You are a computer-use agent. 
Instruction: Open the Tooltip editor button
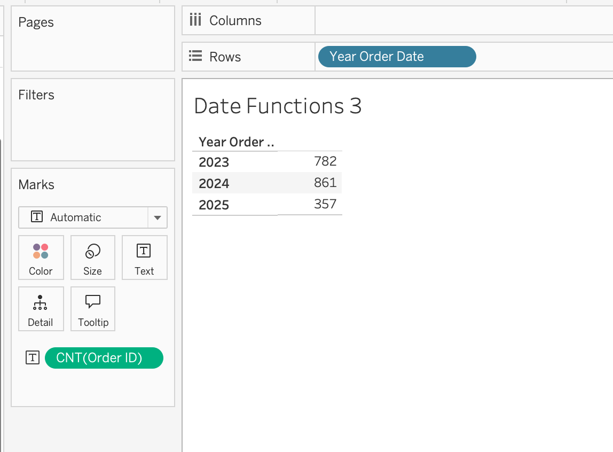click(93, 309)
